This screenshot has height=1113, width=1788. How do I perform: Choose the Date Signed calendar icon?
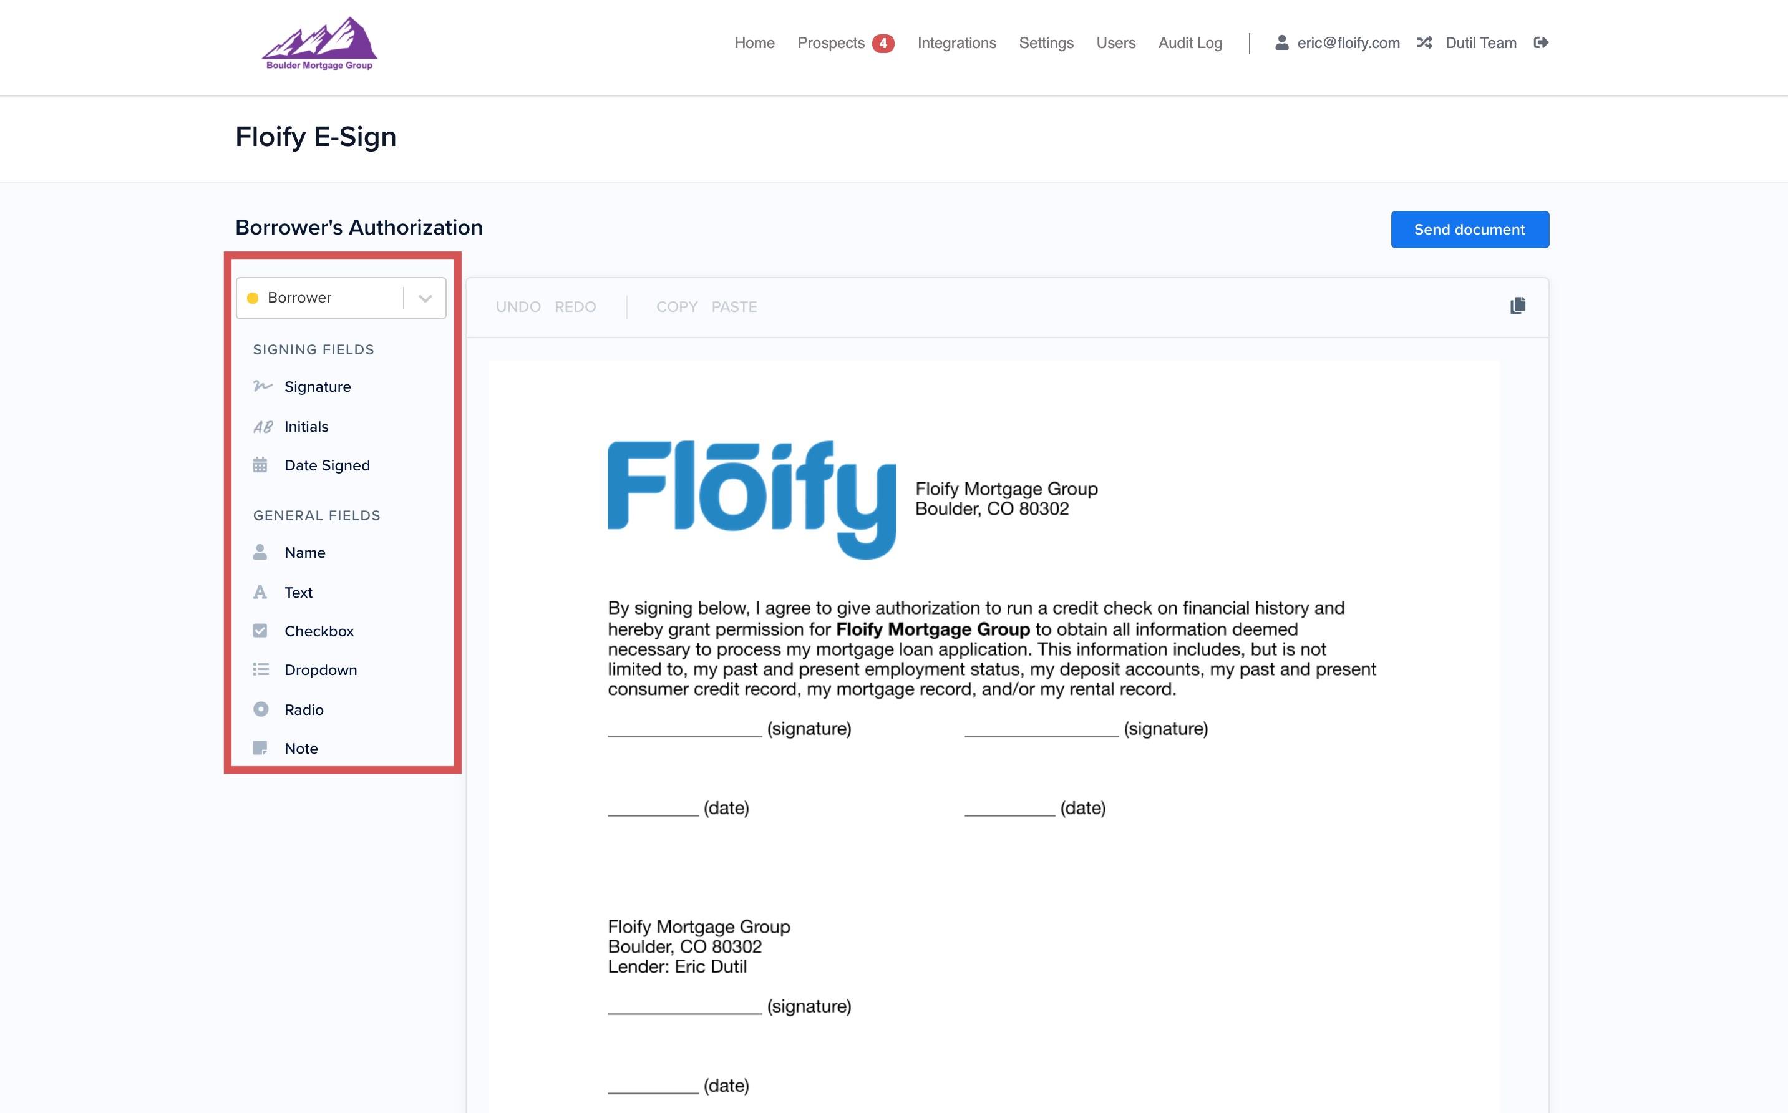[260, 465]
